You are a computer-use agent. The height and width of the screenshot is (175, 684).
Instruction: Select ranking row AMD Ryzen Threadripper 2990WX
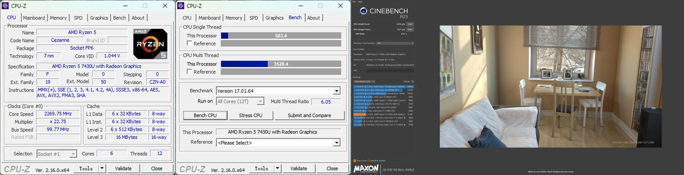click(x=384, y=87)
